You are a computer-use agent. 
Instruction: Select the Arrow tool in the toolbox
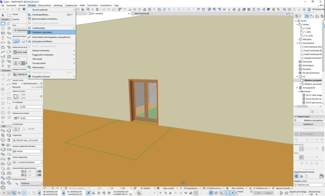click(x=3, y=15)
